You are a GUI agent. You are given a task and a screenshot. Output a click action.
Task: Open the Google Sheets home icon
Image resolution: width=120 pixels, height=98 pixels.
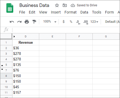(x=10, y=8)
